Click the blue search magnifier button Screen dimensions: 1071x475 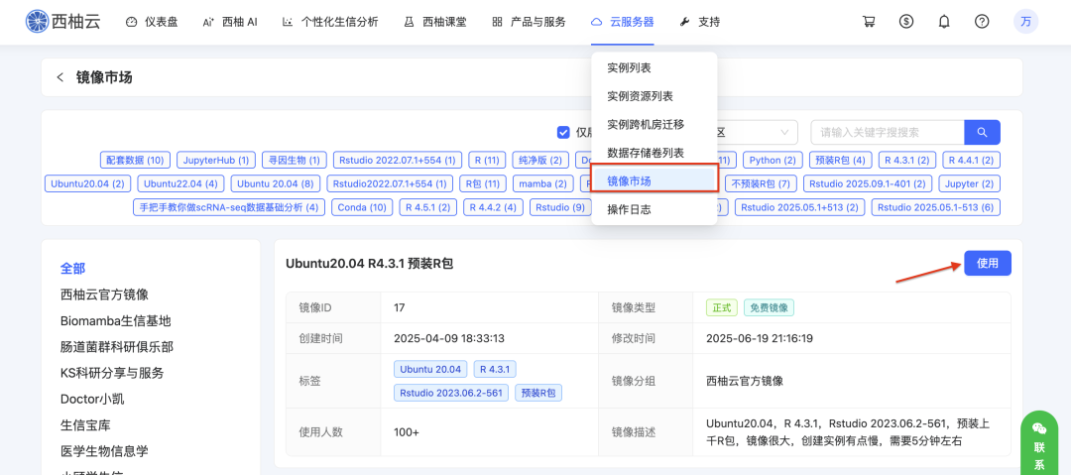coord(982,132)
